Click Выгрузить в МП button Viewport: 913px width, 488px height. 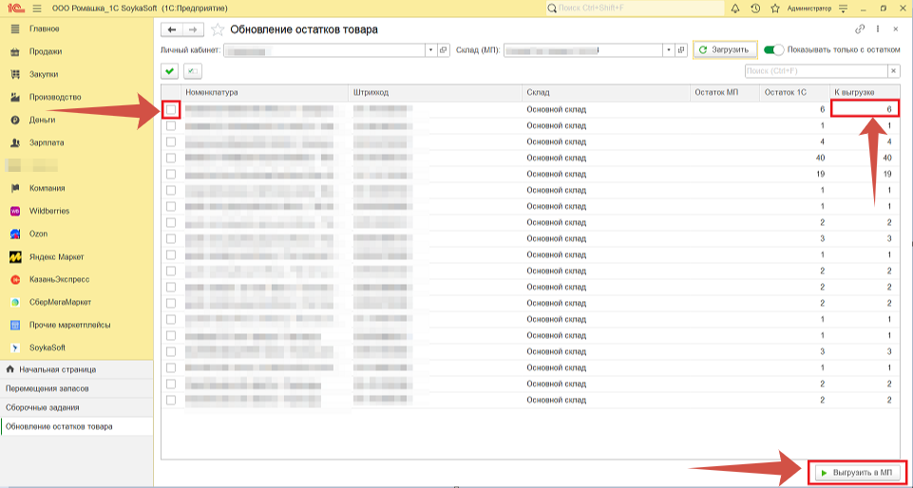click(857, 472)
